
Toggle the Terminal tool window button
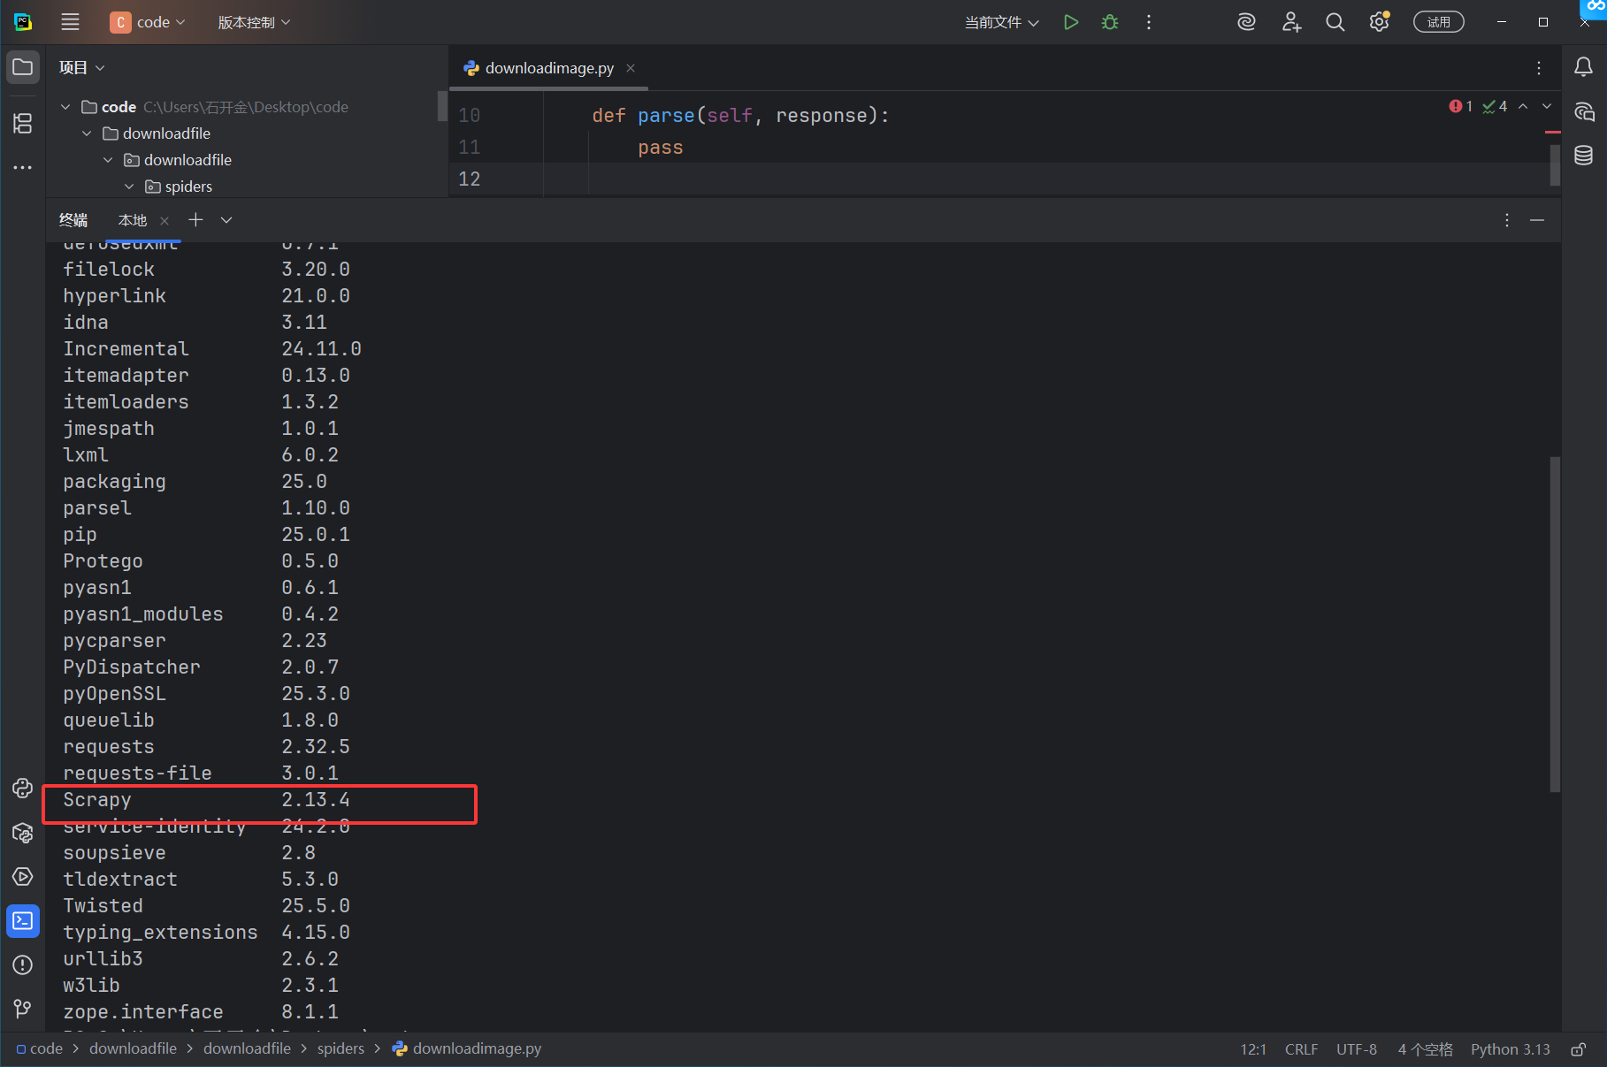coord(23,921)
